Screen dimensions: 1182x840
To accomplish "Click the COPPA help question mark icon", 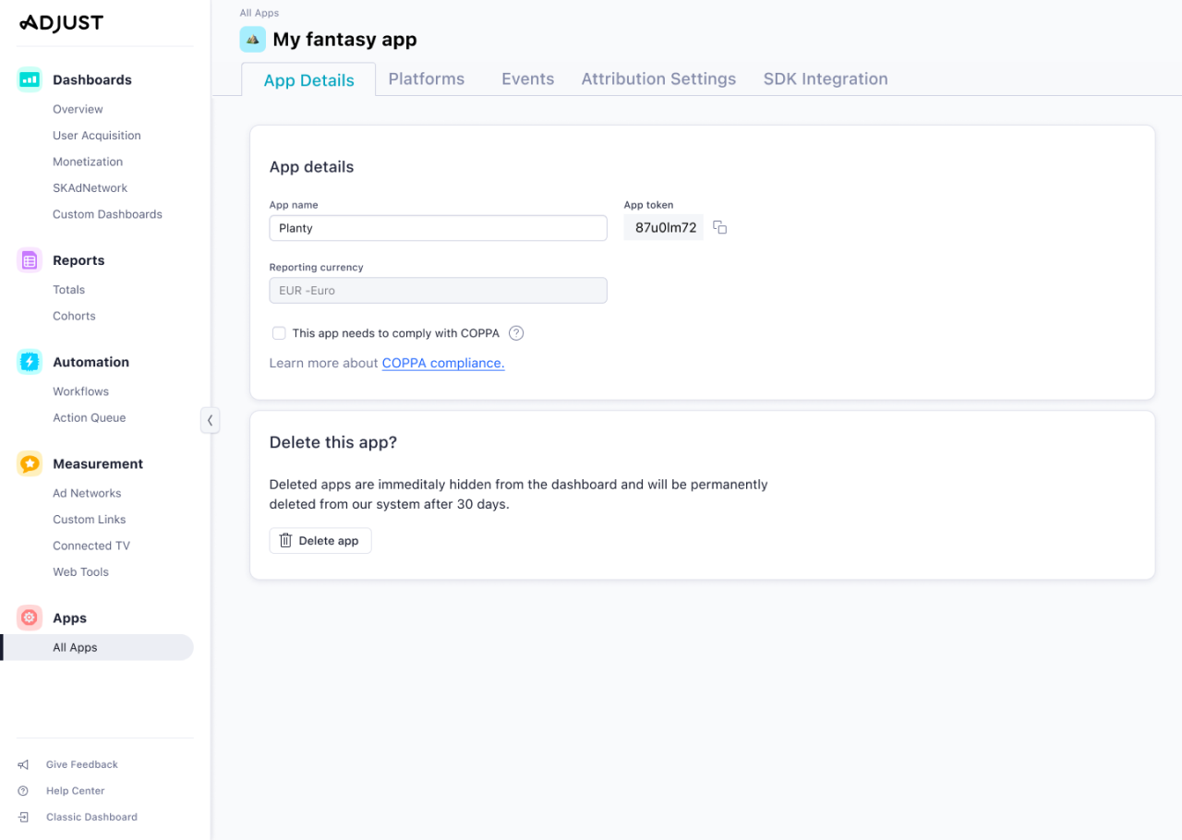I will [516, 332].
